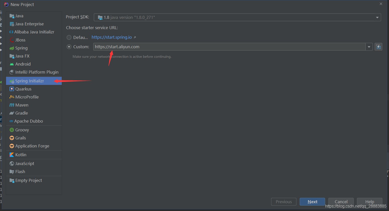
Task: Select the MicroProfile label text
Action: (27, 97)
